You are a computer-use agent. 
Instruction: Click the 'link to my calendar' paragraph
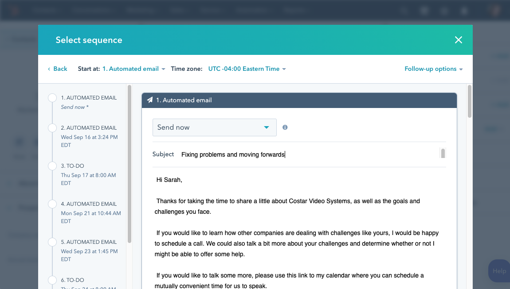click(x=289, y=281)
